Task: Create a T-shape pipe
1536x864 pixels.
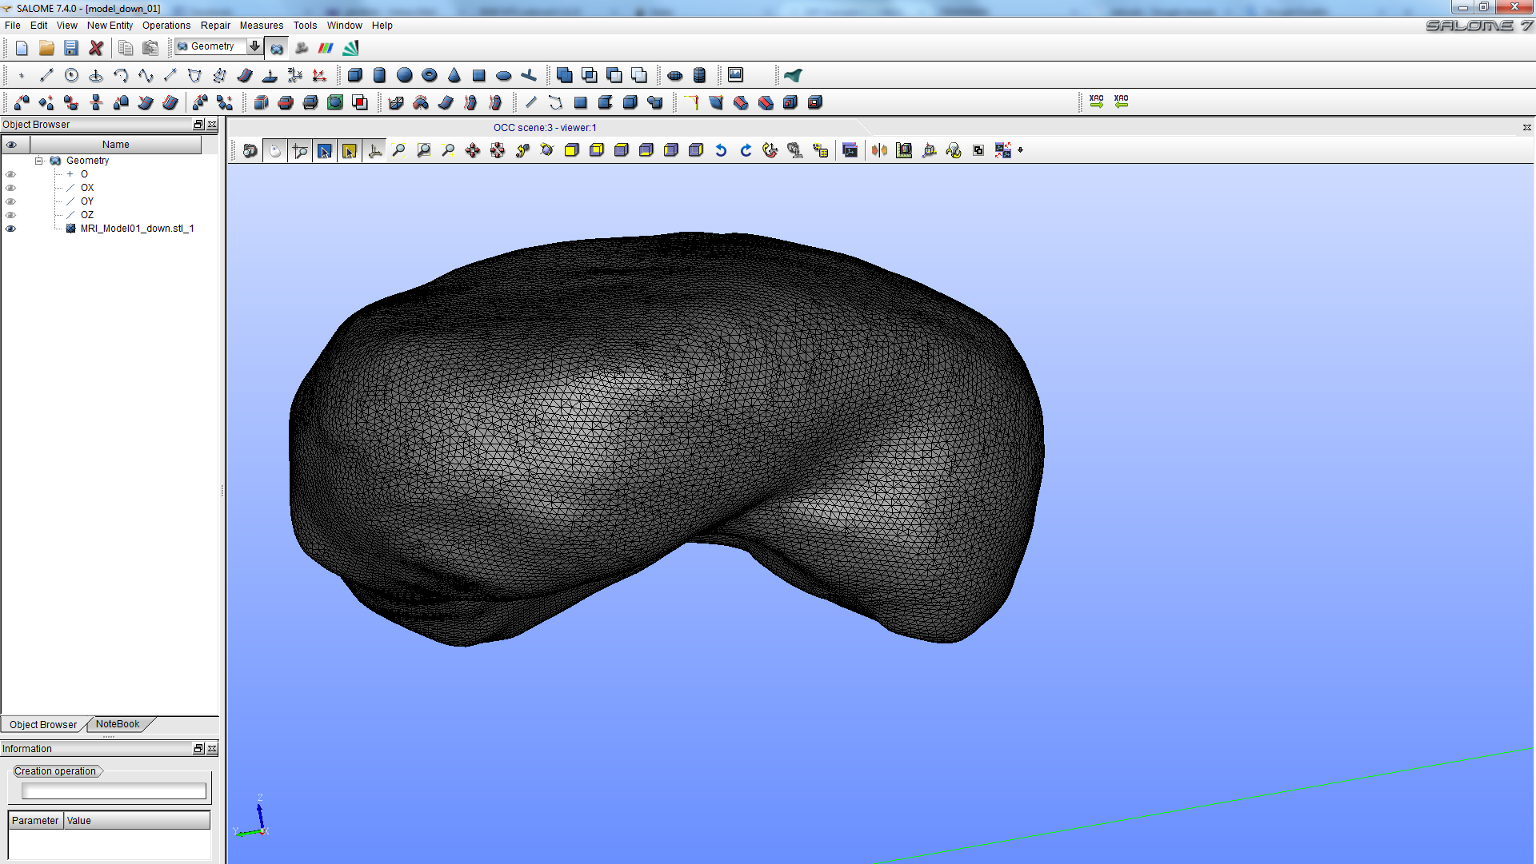Action: click(x=529, y=75)
